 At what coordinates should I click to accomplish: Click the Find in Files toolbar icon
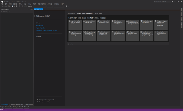[66, 6]
